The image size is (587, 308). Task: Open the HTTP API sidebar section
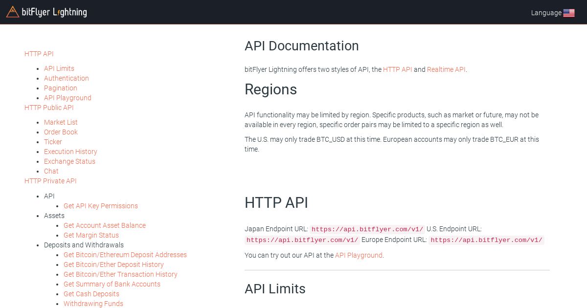tap(39, 54)
